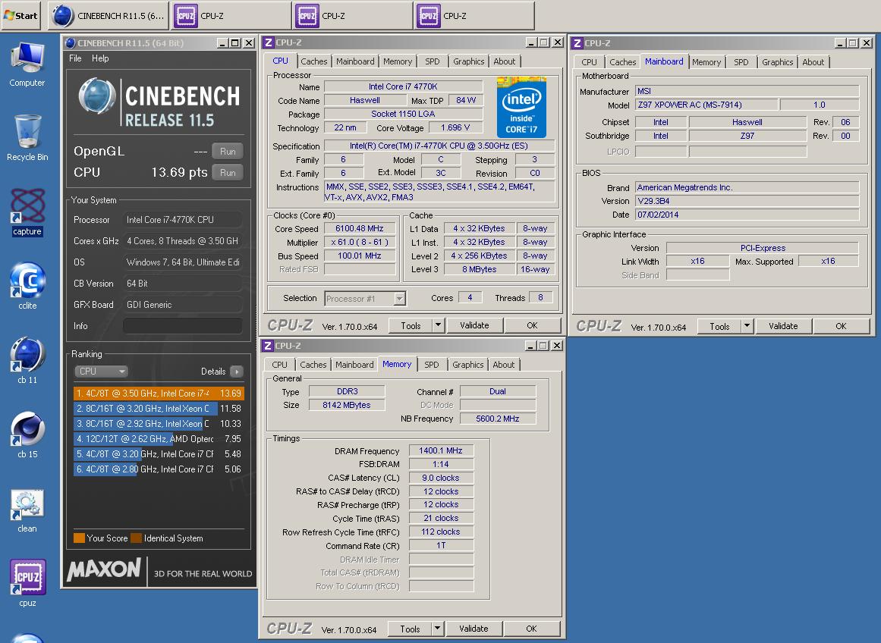881x643 pixels.
Task: Select ranking row 2 with score 11.58
Action: [159, 408]
